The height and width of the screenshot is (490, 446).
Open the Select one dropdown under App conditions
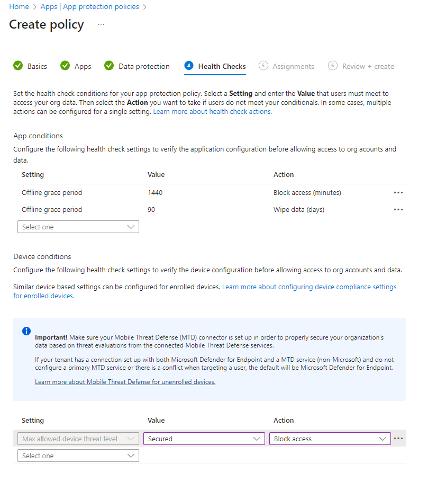(x=78, y=226)
